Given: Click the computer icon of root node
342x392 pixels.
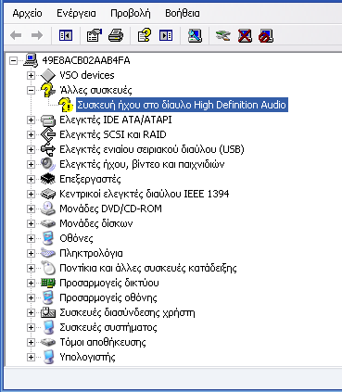Looking at the screenshot, I should [x=31, y=60].
